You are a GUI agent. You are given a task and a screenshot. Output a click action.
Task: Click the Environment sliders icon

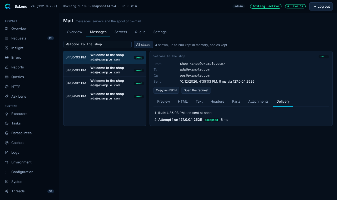[7, 162]
